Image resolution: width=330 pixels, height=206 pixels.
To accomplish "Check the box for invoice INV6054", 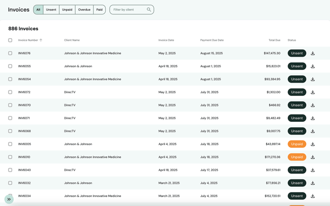I will (x=10, y=79).
